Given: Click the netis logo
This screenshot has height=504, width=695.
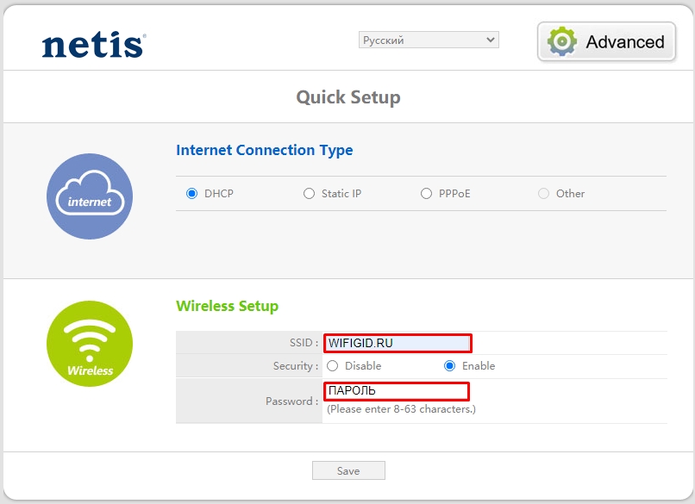Looking at the screenshot, I should tap(93, 45).
